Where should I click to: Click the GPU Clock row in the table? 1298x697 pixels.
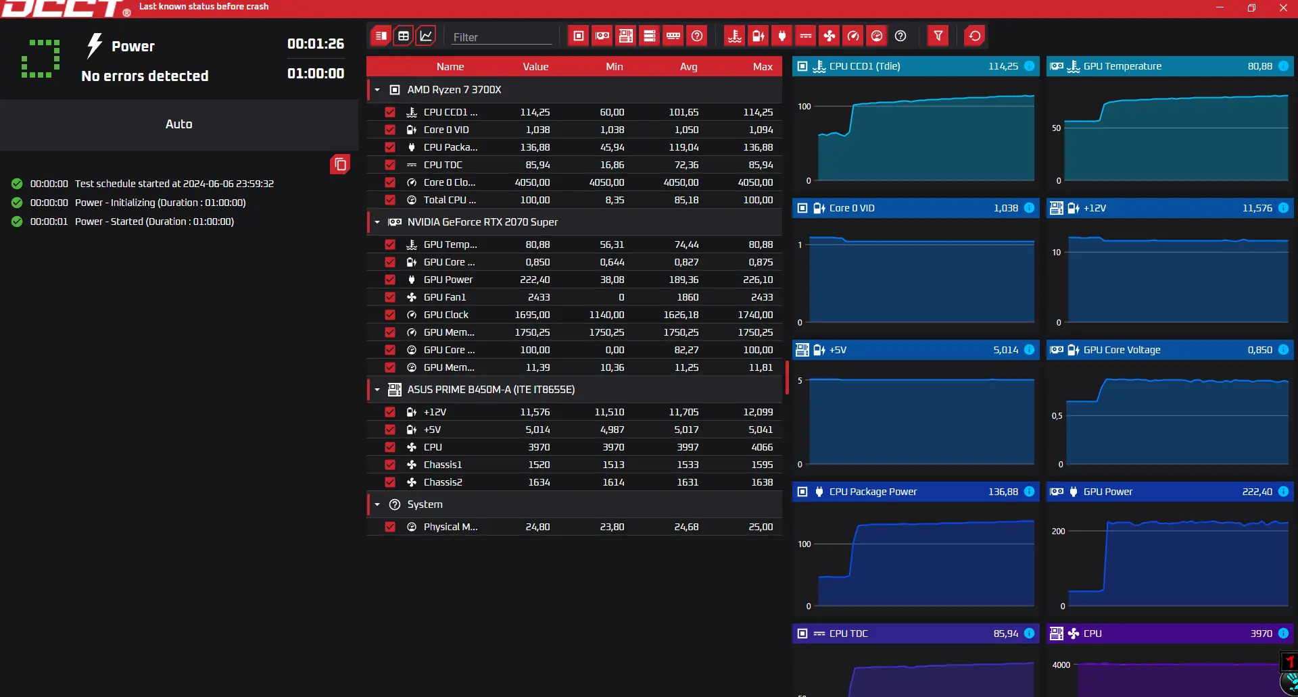pos(575,315)
